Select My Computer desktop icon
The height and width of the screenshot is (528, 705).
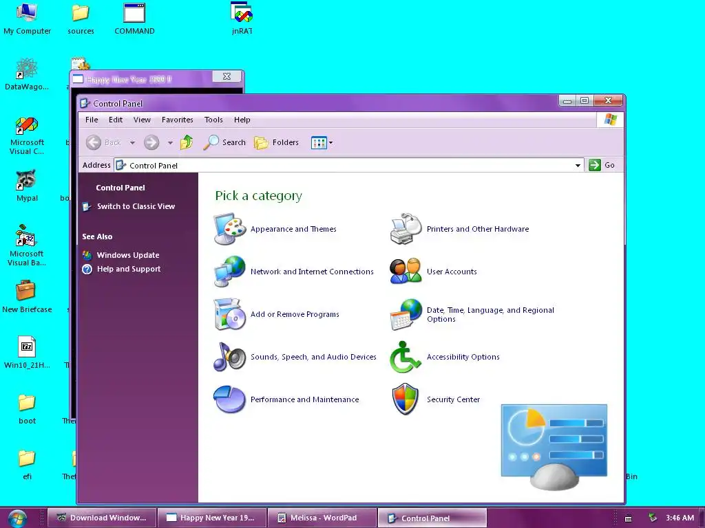click(x=27, y=19)
